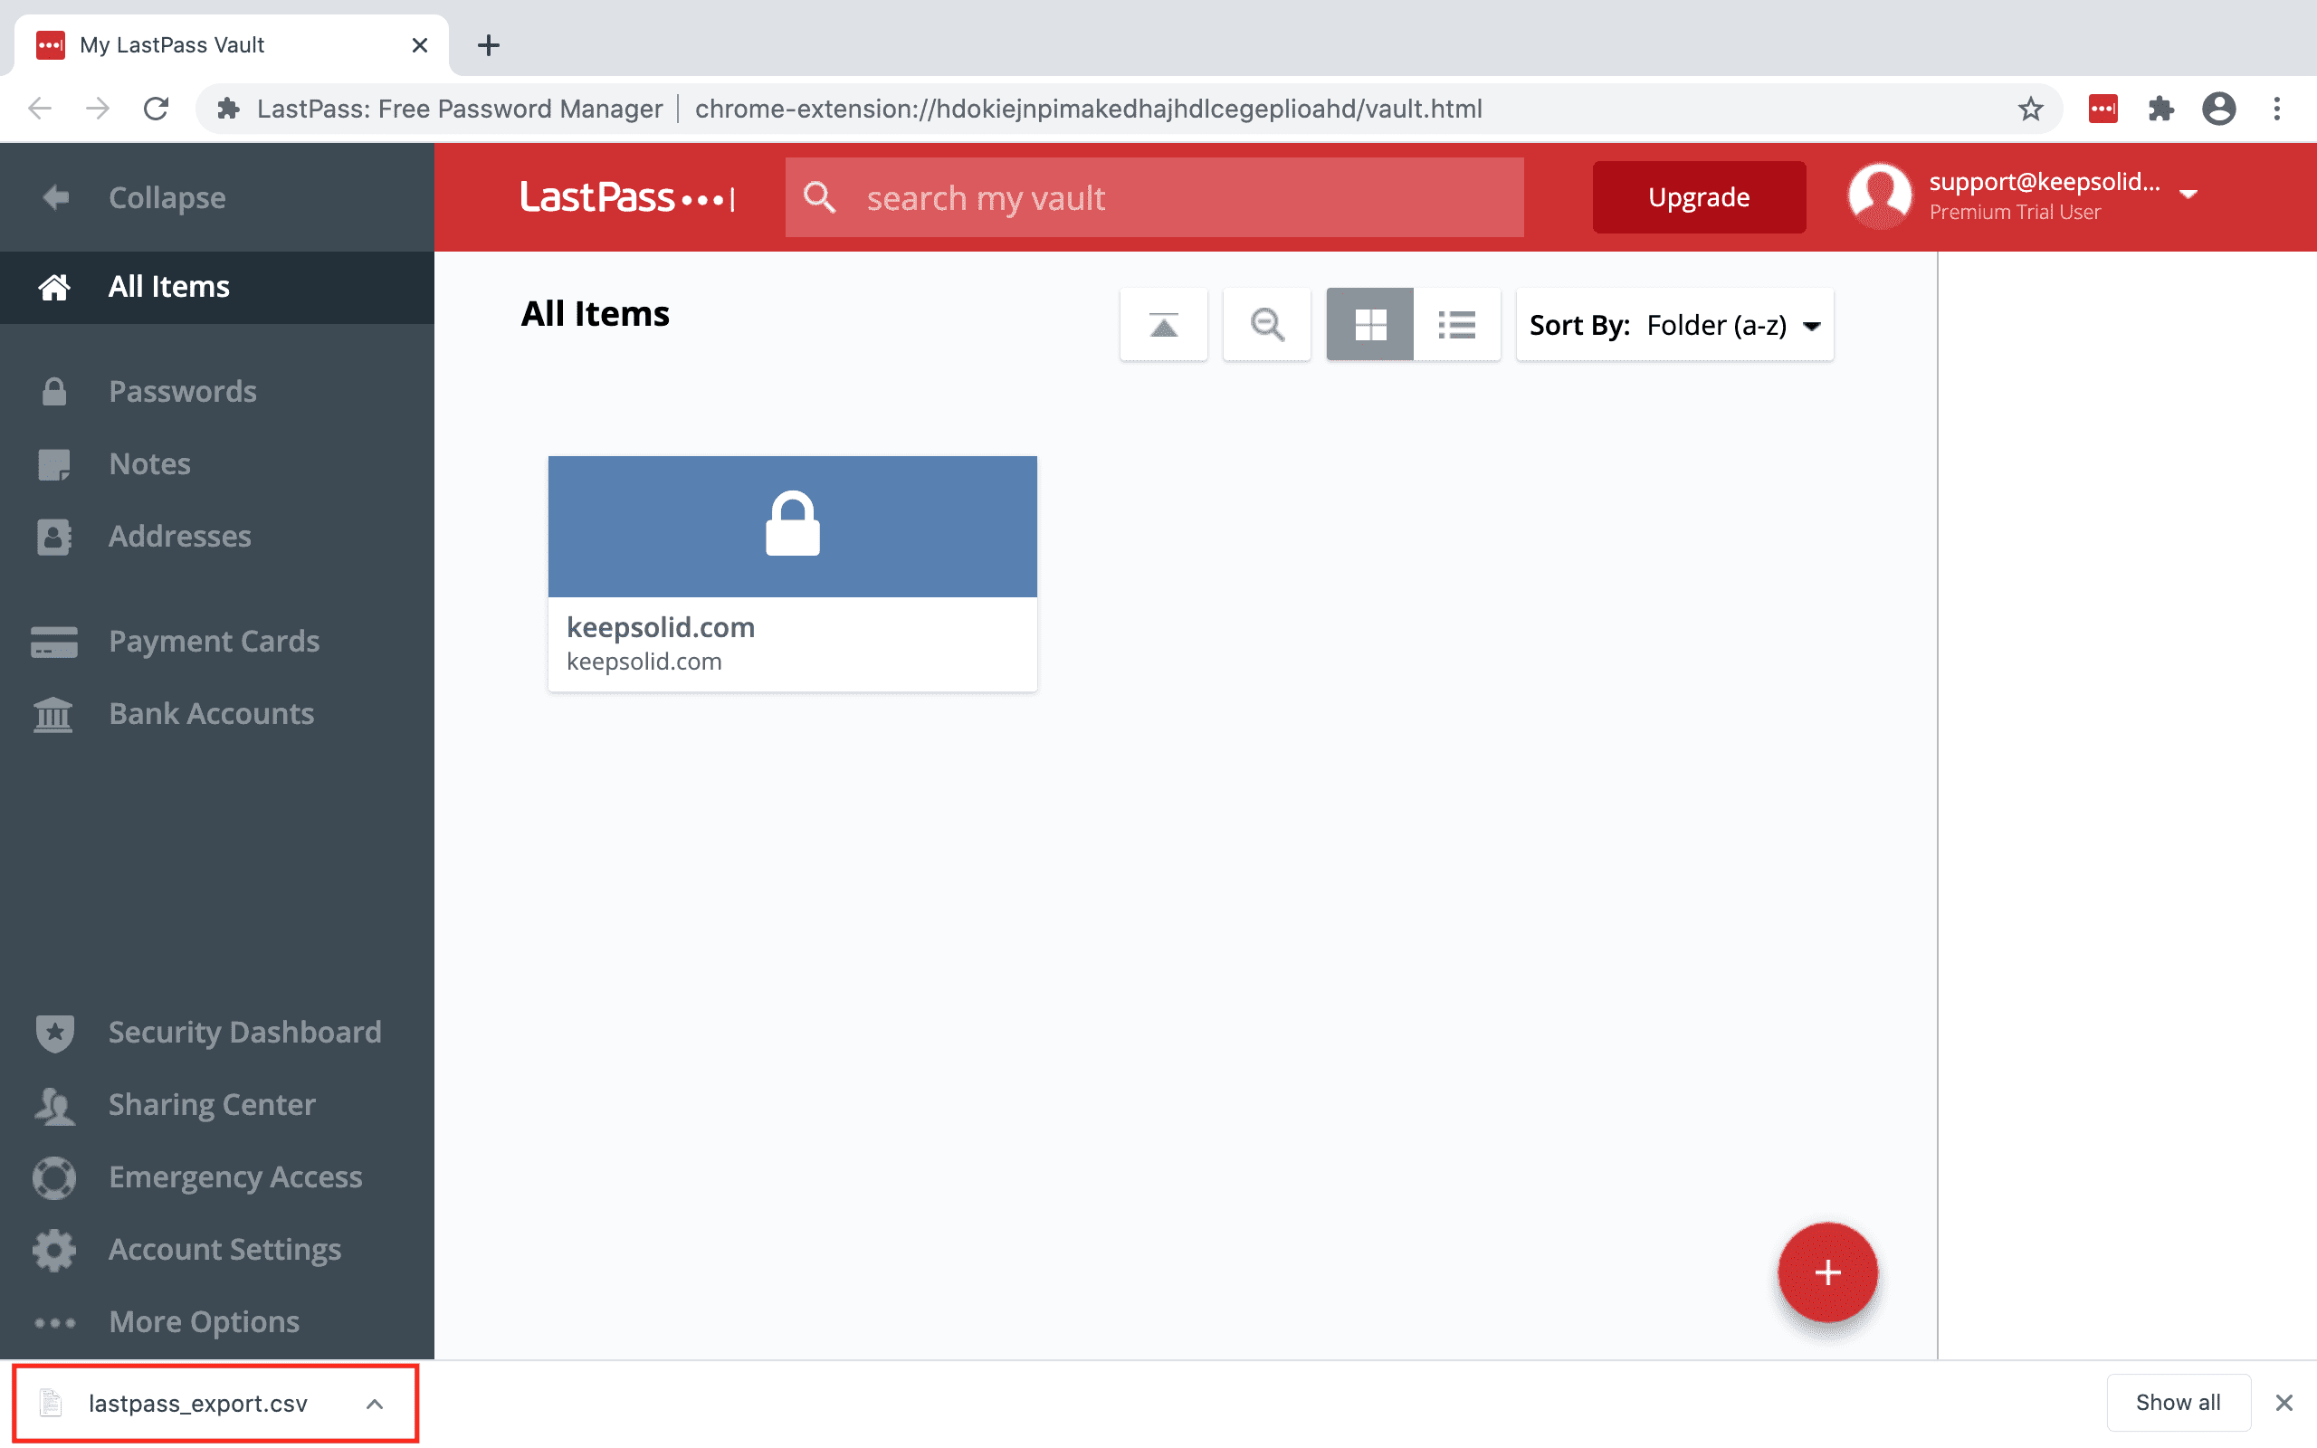The image size is (2317, 1448).
Task: Click the search my vault field
Action: pyautogui.click(x=1178, y=198)
